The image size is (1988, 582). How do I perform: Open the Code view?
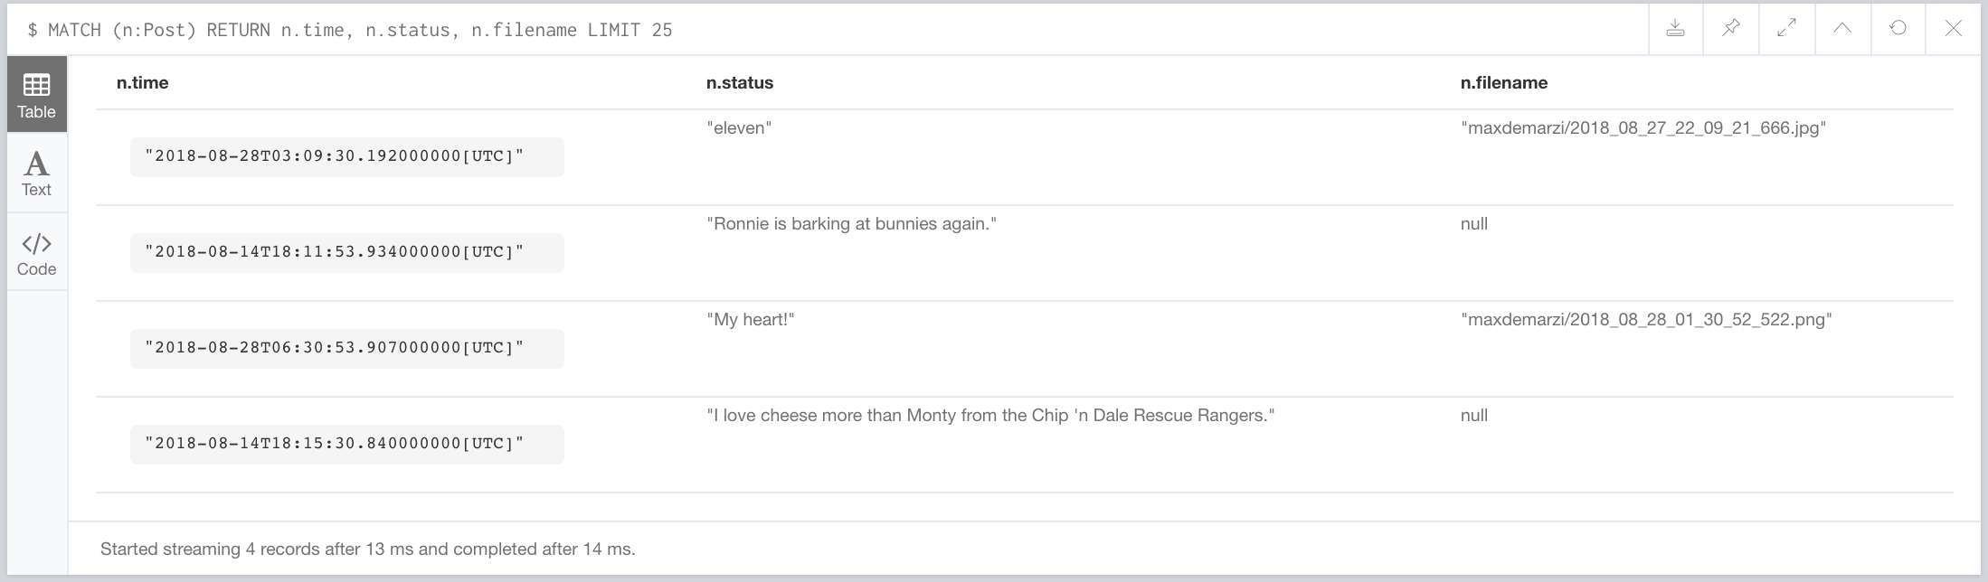coord(37,253)
